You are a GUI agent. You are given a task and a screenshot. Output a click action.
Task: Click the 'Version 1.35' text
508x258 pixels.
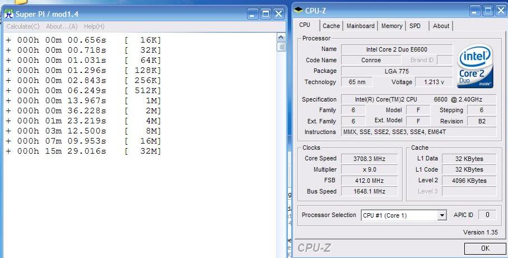click(480, 232)
